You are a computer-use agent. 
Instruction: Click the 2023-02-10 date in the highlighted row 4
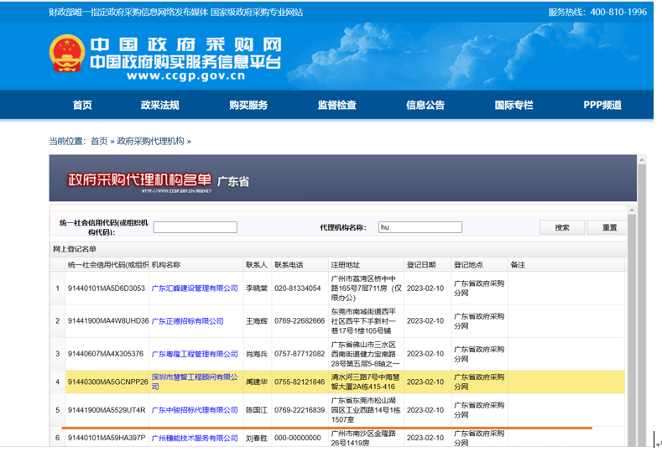coord(425,382)
